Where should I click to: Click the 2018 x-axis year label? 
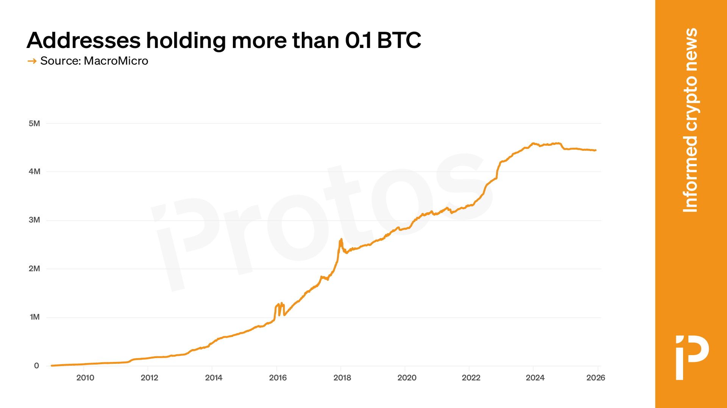tap(342, 378)
